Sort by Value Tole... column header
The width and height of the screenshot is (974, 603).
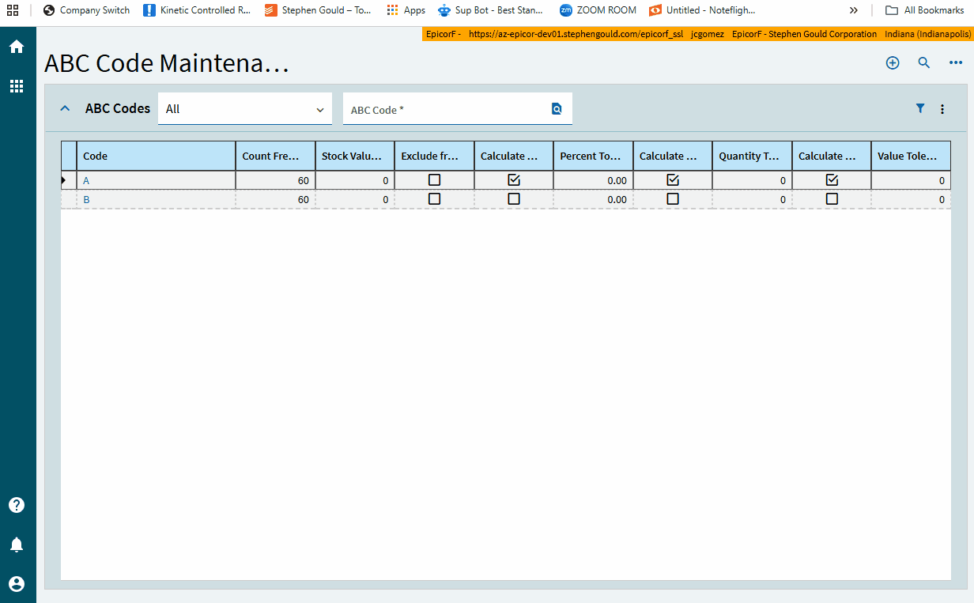point(911,156)
